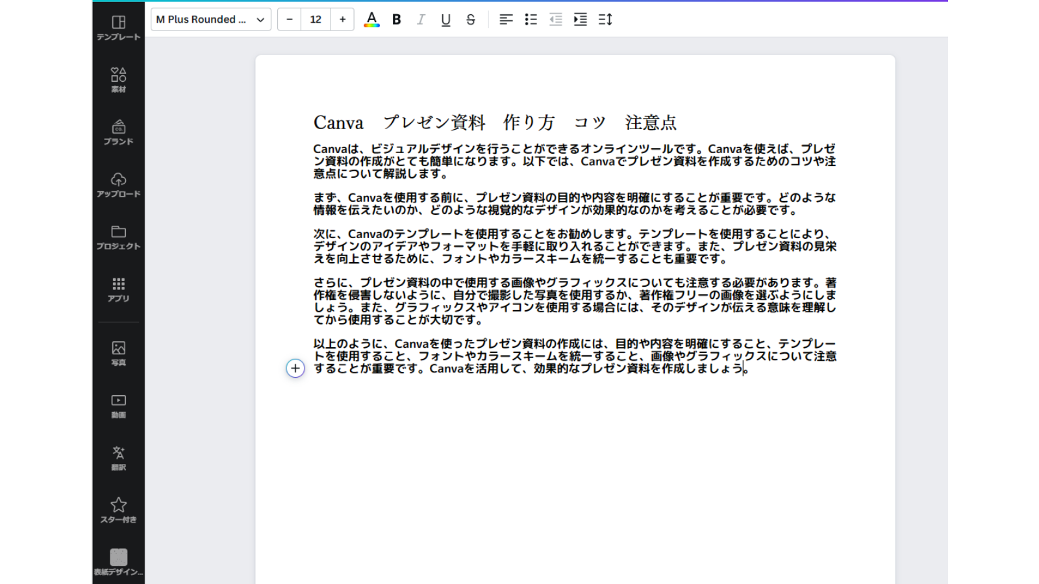This screenshot has height=584, width=1039.
Task: Click the paragraph starting 'Canvaは、ビジュアルデザイン'
Action: 575,161
